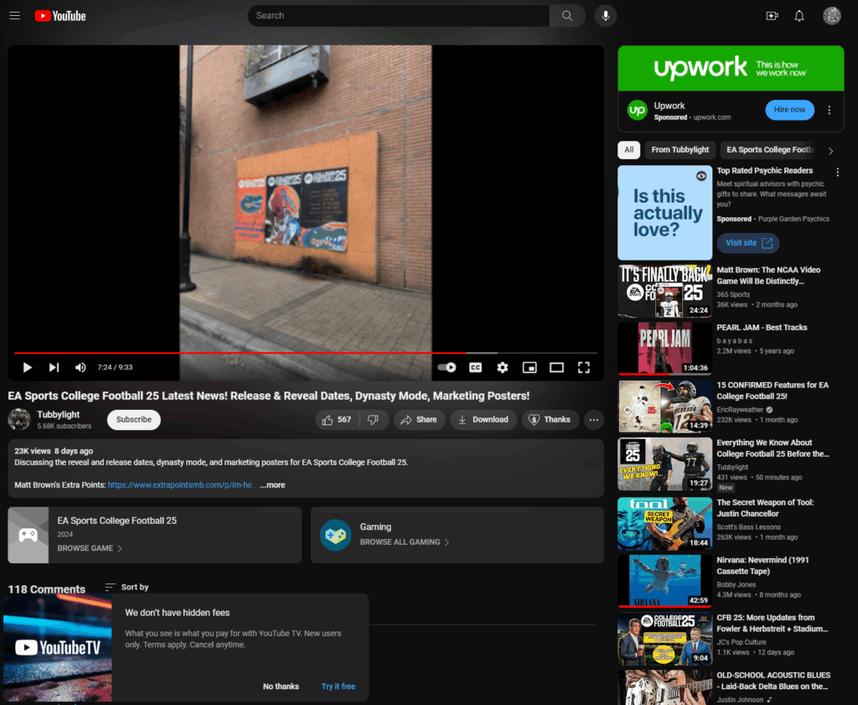Viewport: 858px width, 705px height.
Task: Mute the video volume speaker icon
Action: [80, 367]
